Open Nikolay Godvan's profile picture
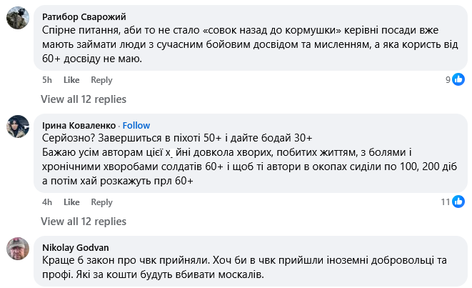 (18, 249)
